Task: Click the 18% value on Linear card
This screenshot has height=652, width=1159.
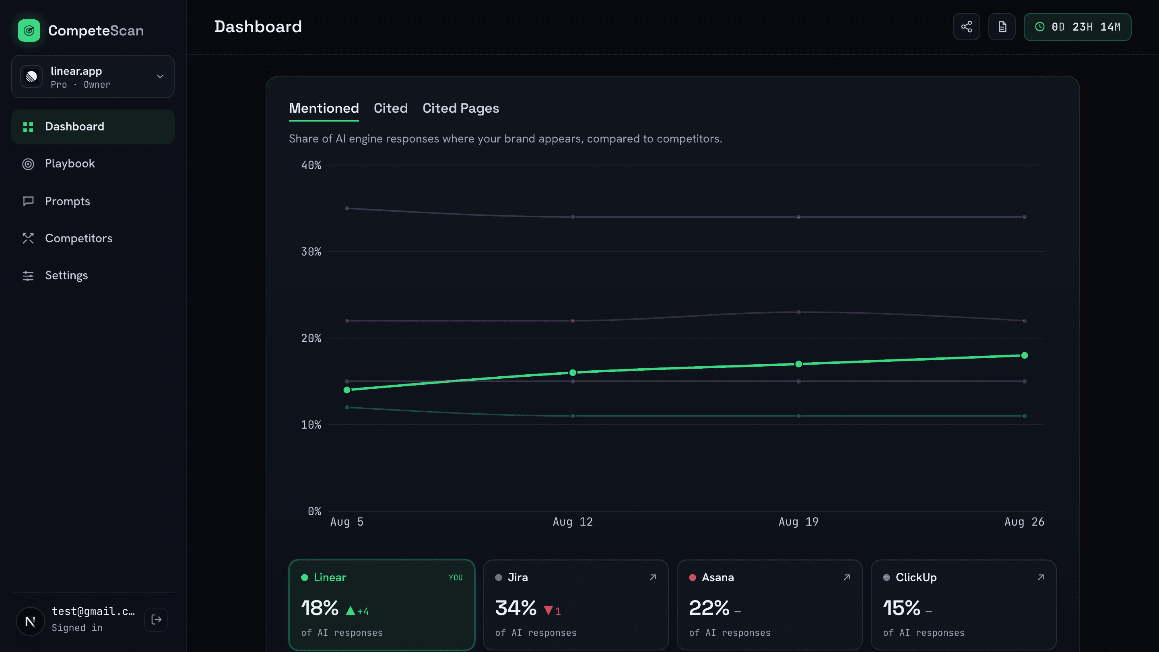Action: point(320,609)
